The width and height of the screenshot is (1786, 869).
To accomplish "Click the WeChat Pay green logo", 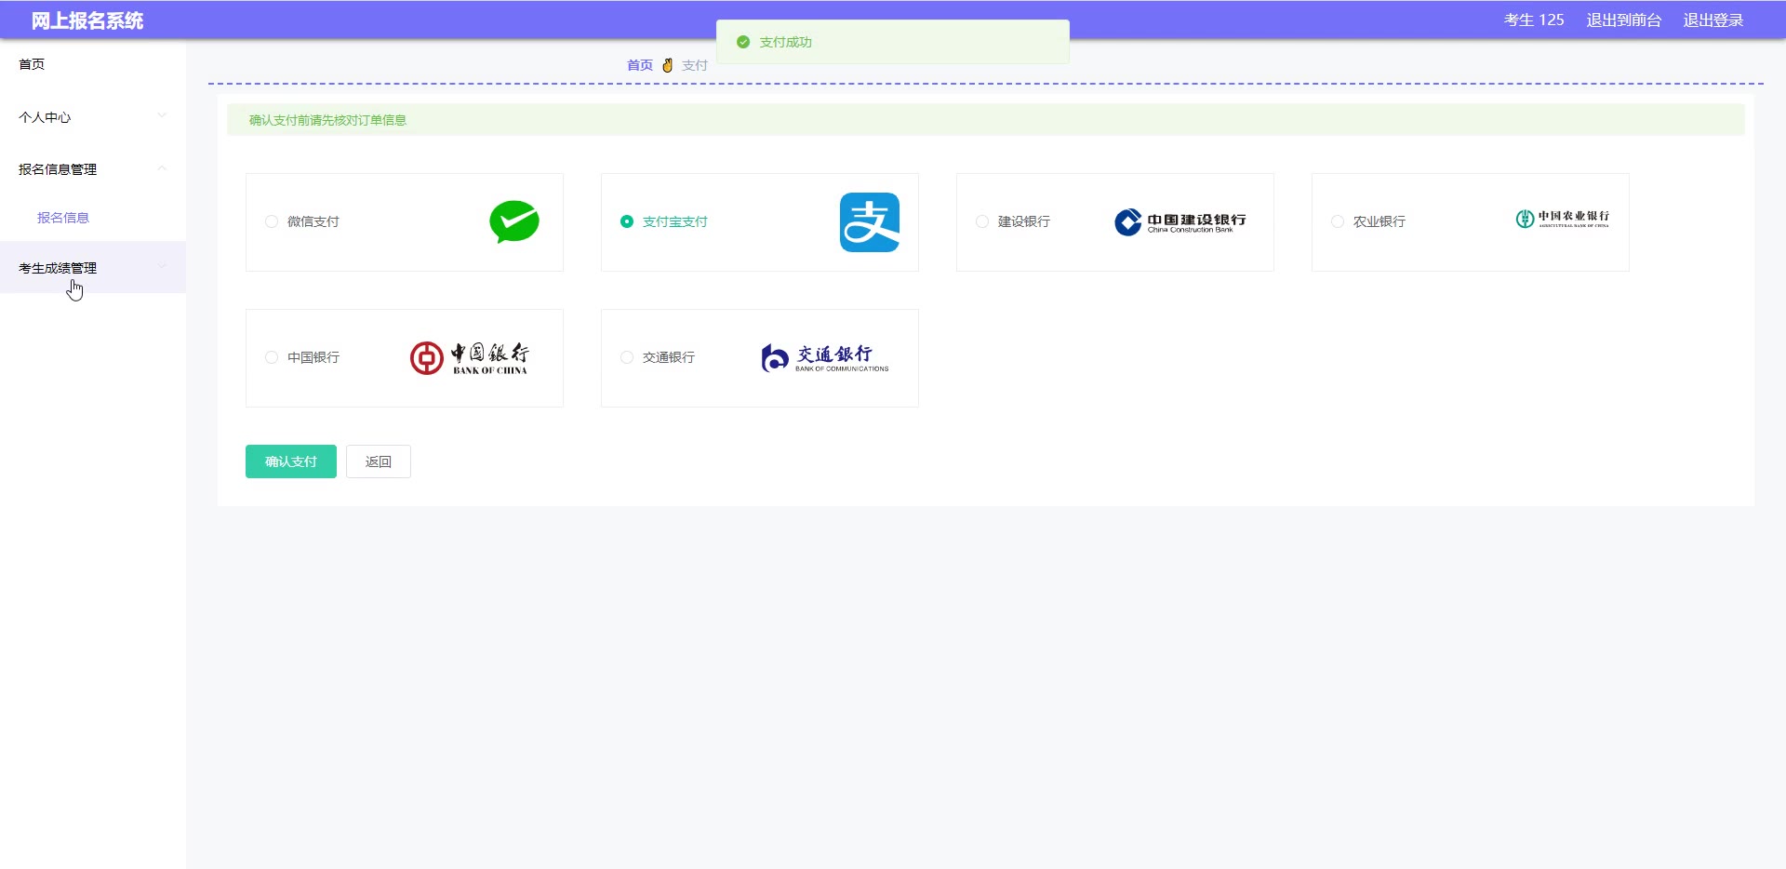I will coord(514,221).
